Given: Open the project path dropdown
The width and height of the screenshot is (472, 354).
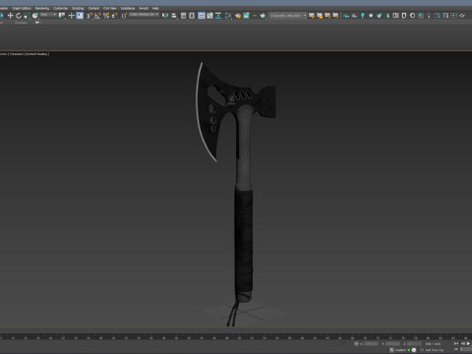Looking at the screenshot, I should click(x=288, y=16).
